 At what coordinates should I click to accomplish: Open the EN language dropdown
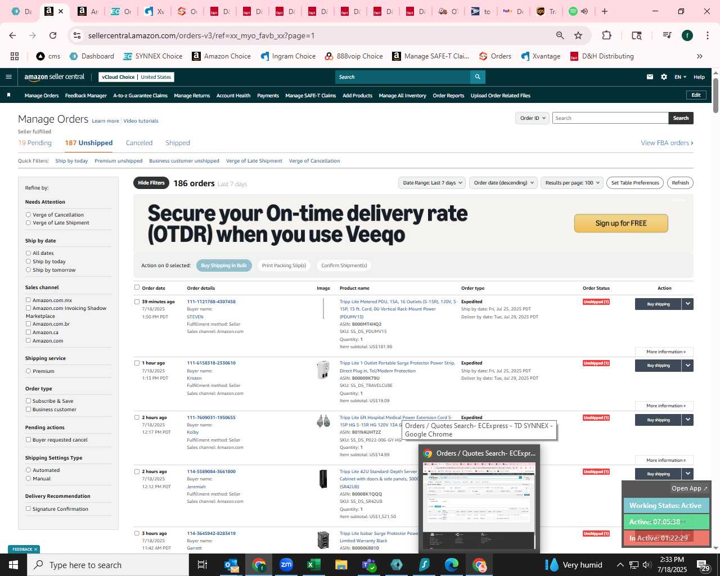click(x=680, y=77)
